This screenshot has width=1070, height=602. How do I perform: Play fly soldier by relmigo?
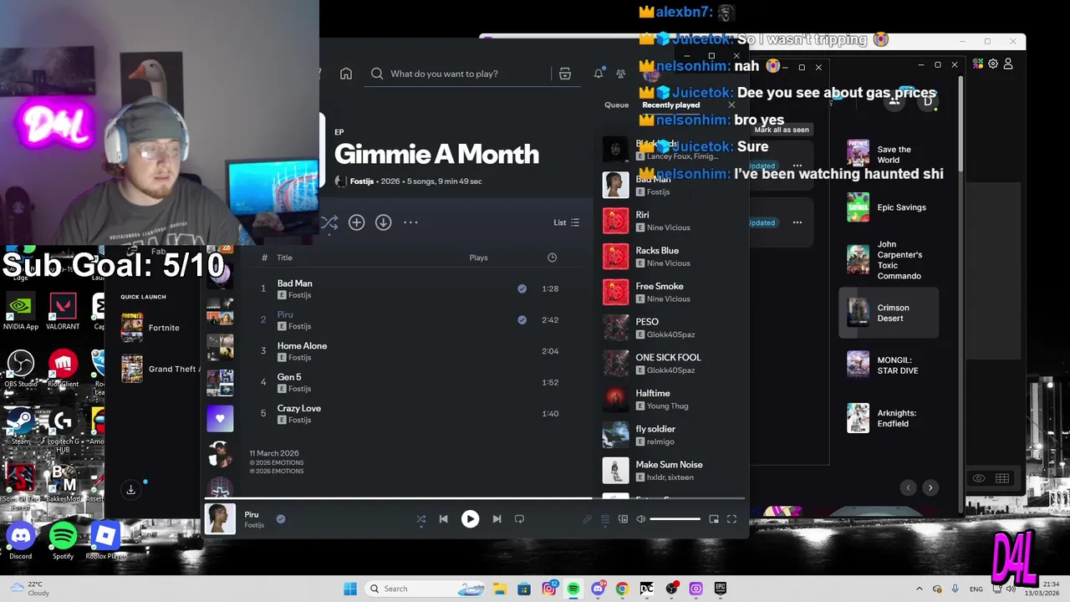[x=670, y=435]
